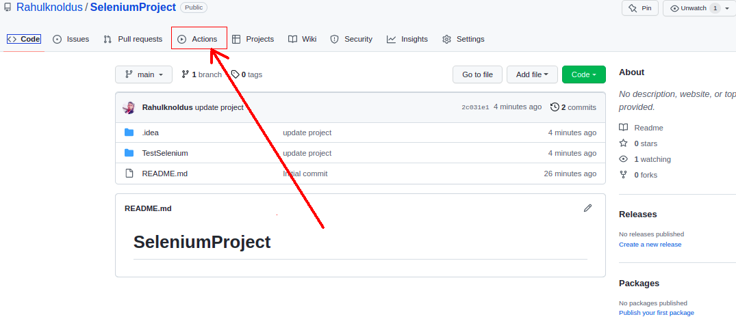Open the 2 commits history link
This screenshot has width=736, height=332.
tap(573, 107)
